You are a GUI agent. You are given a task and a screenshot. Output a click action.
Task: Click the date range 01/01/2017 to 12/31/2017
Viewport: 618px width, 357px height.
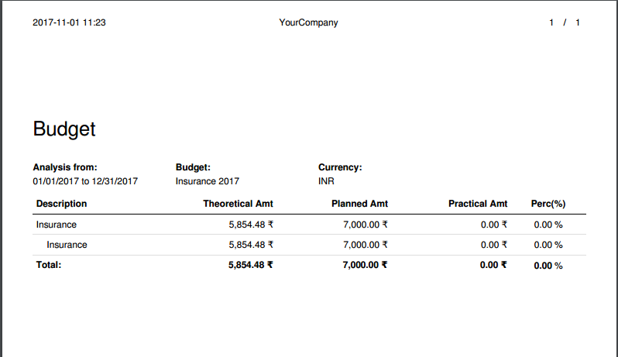85,181
